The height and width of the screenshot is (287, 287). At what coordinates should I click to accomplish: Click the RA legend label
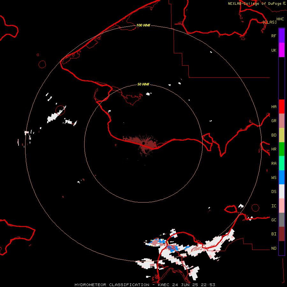point(274,164)
